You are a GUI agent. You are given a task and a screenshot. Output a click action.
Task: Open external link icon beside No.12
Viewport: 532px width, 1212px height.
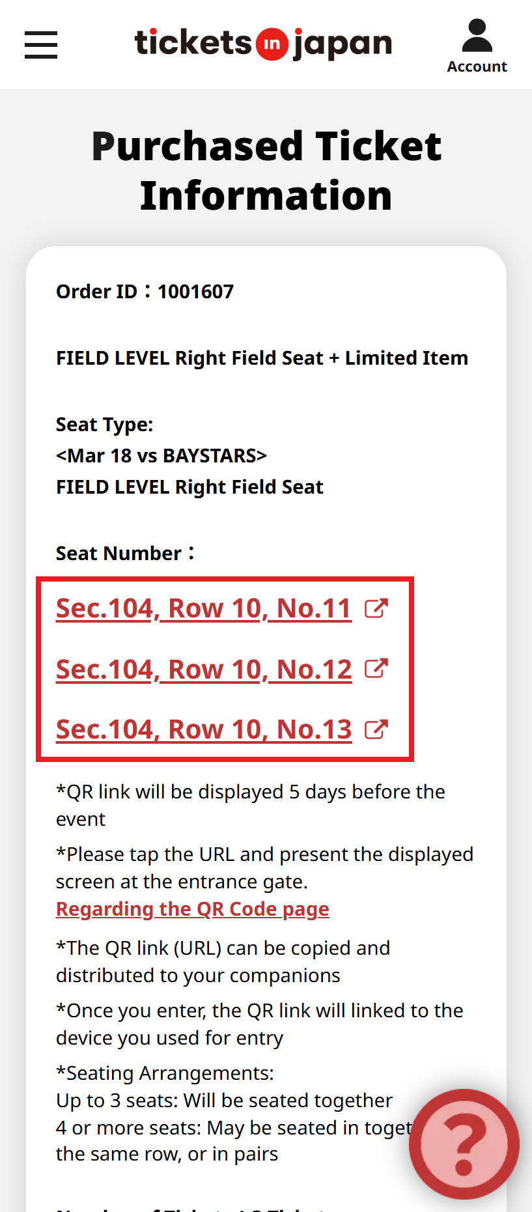click(376, 669)
